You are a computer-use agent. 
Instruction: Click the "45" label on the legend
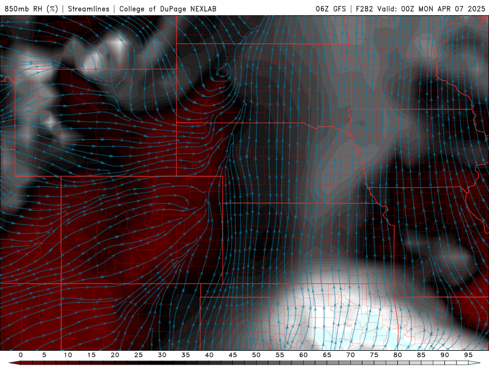pos(233,355)
